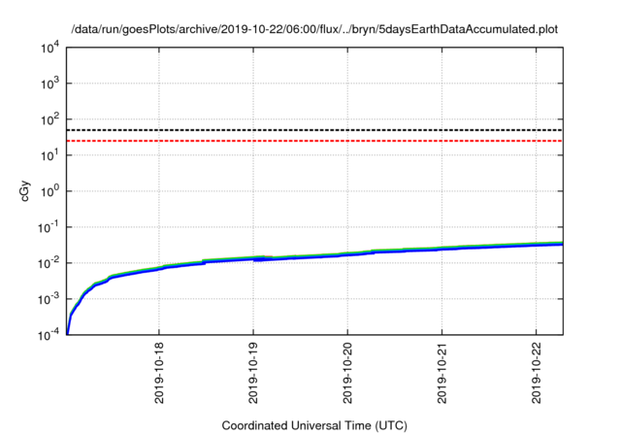Click the 10^4 y-axis tick label
This screenshot has width=621, height=435.
pos(49,49)
